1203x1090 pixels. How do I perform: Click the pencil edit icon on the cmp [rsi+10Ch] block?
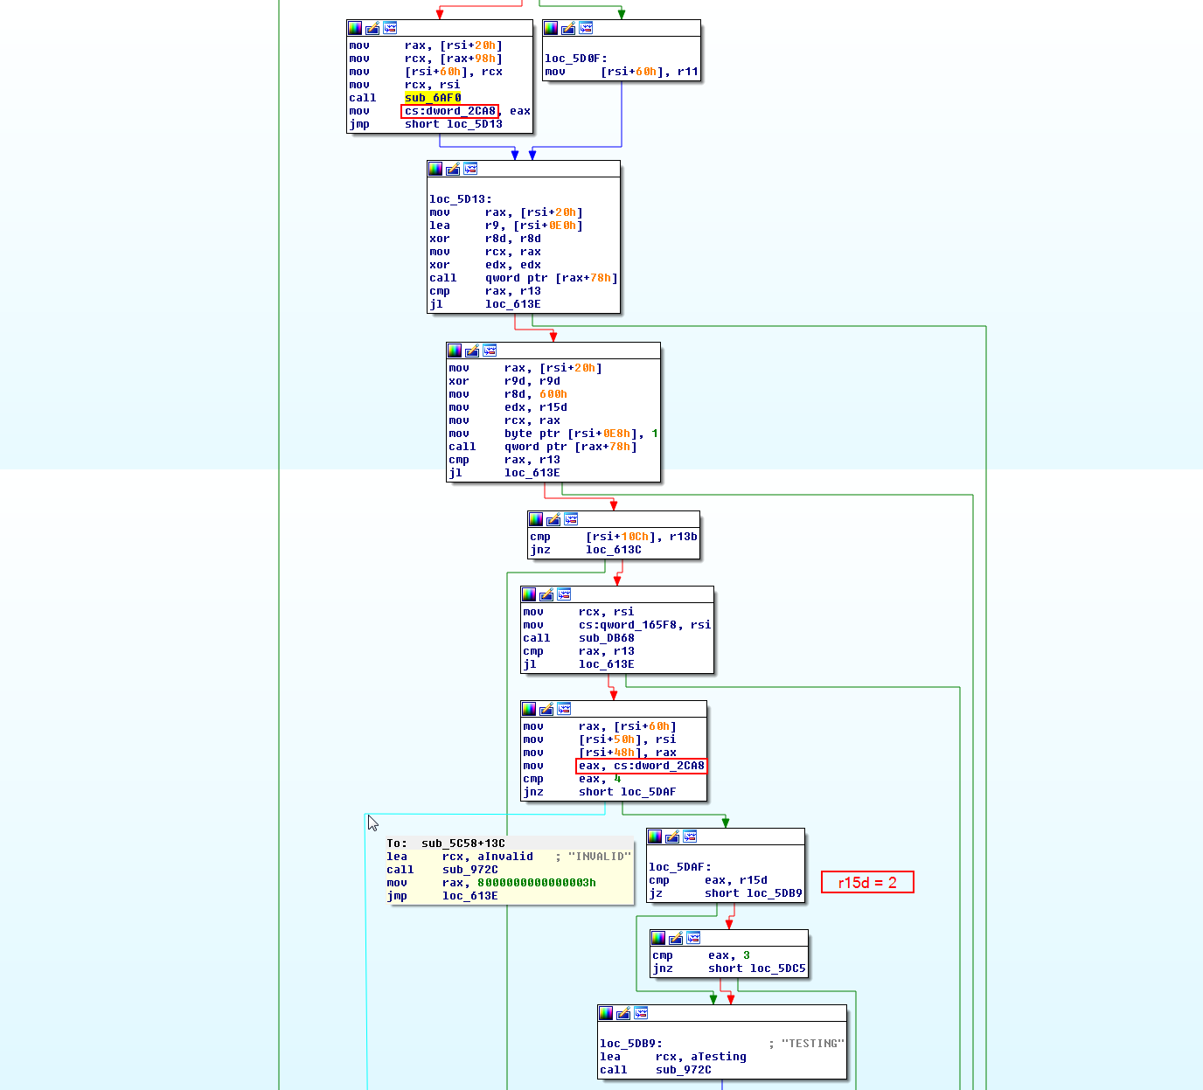(553, 519)
